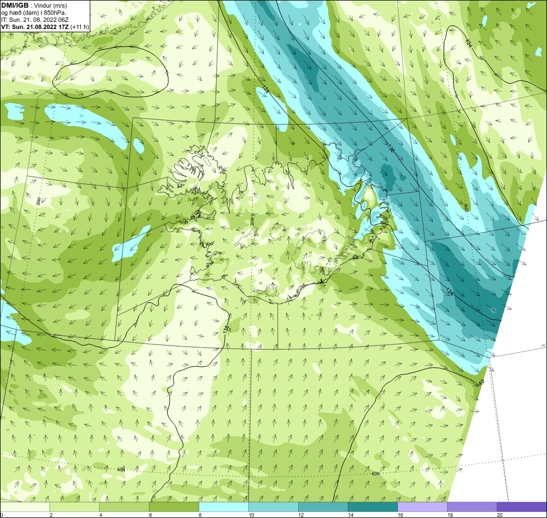
Task: Click the 140 contour label
Action: tap(480, 383)
